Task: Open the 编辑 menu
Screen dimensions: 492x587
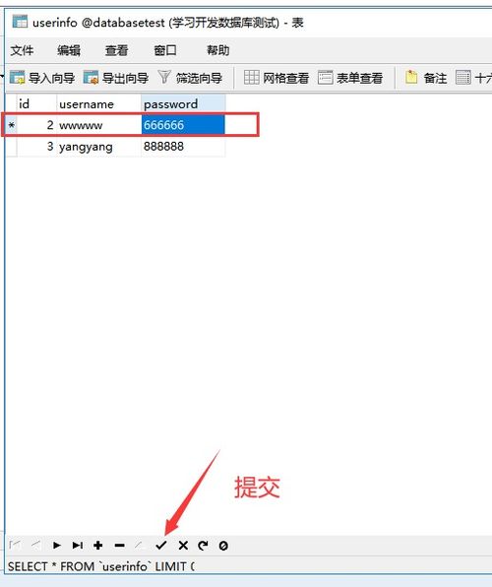Action: tap(69, 50)
